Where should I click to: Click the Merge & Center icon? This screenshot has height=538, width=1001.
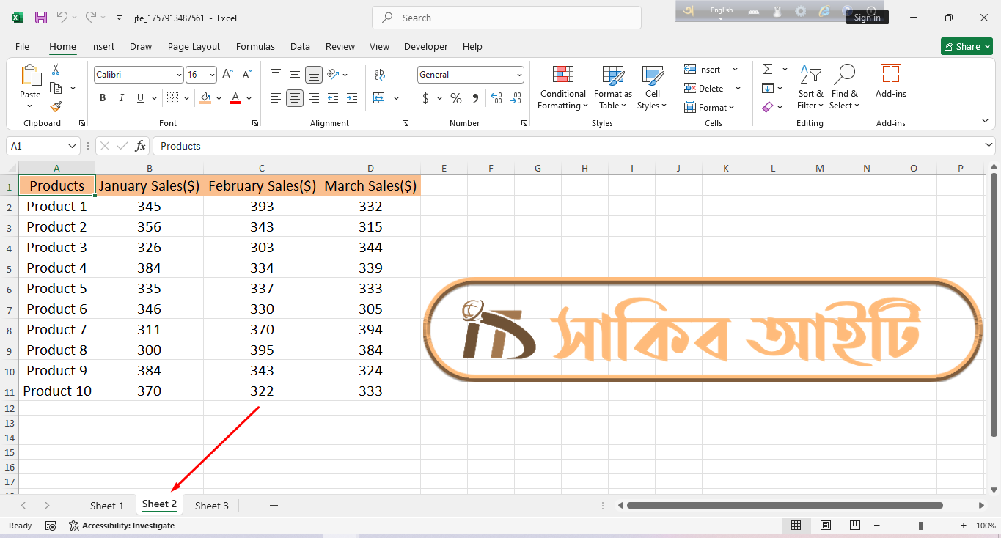(379, 98)
